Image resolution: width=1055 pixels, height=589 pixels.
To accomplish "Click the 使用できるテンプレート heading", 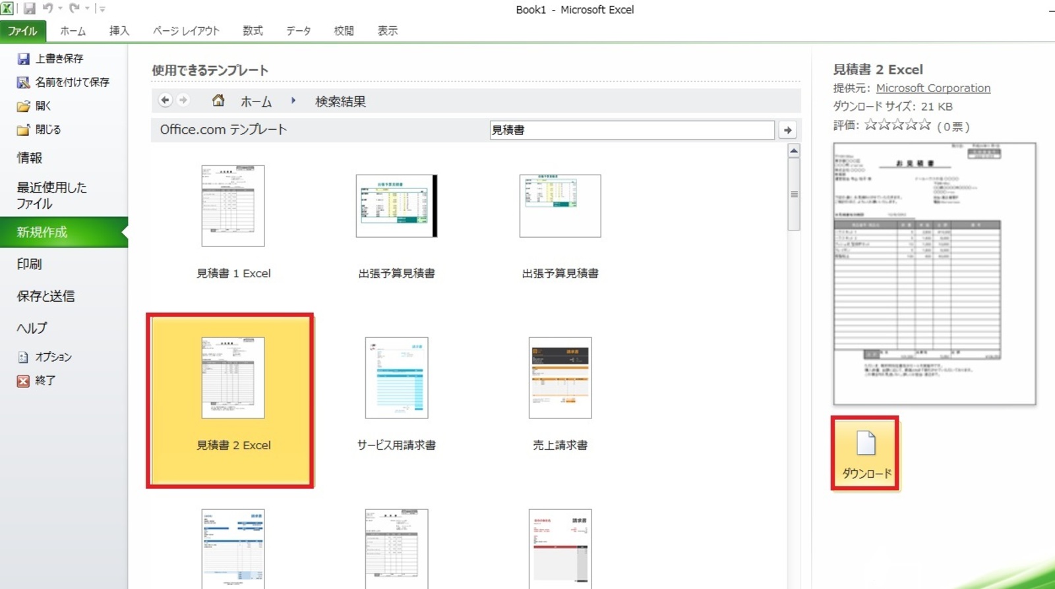I will tap(210, 70).
